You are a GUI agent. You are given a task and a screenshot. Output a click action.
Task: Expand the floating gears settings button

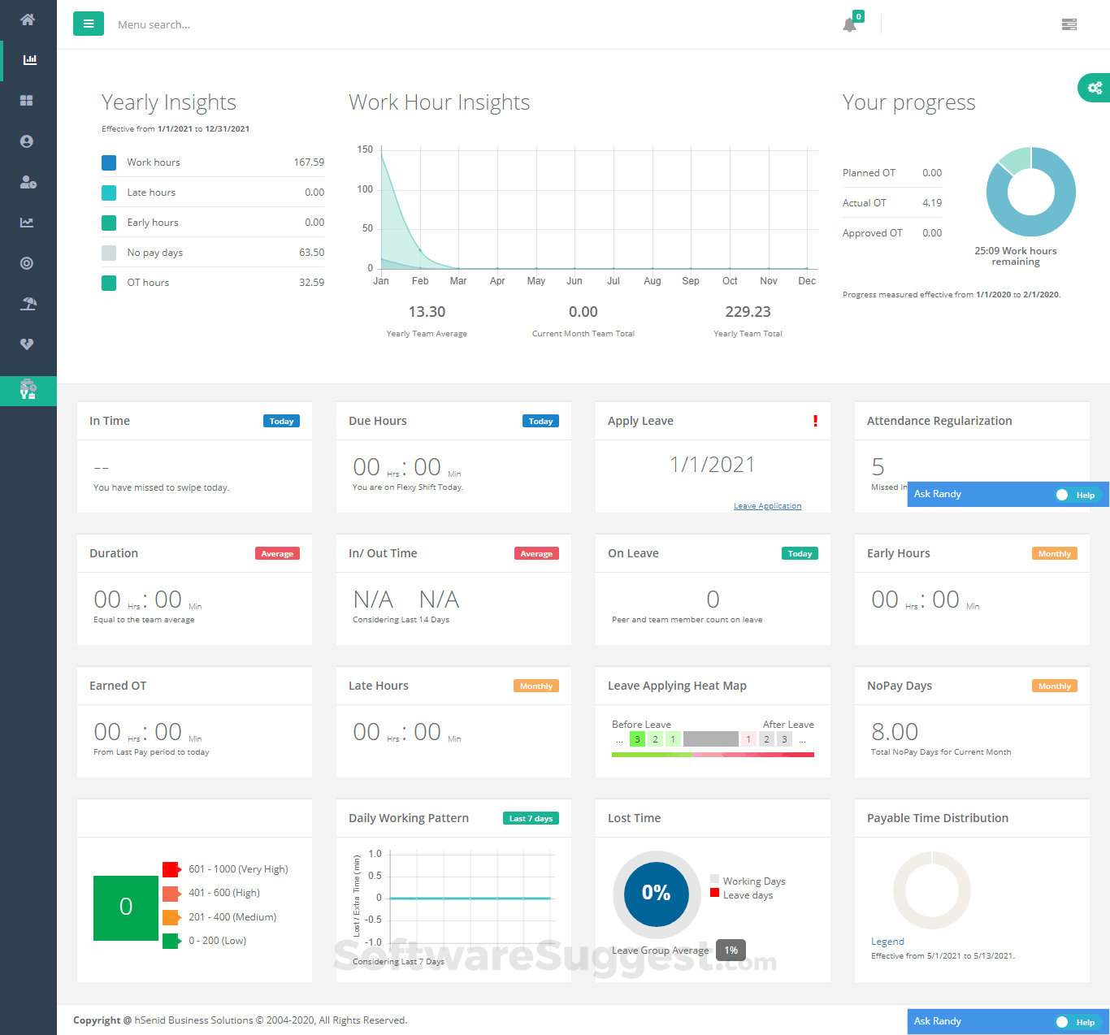[1094, 88]
